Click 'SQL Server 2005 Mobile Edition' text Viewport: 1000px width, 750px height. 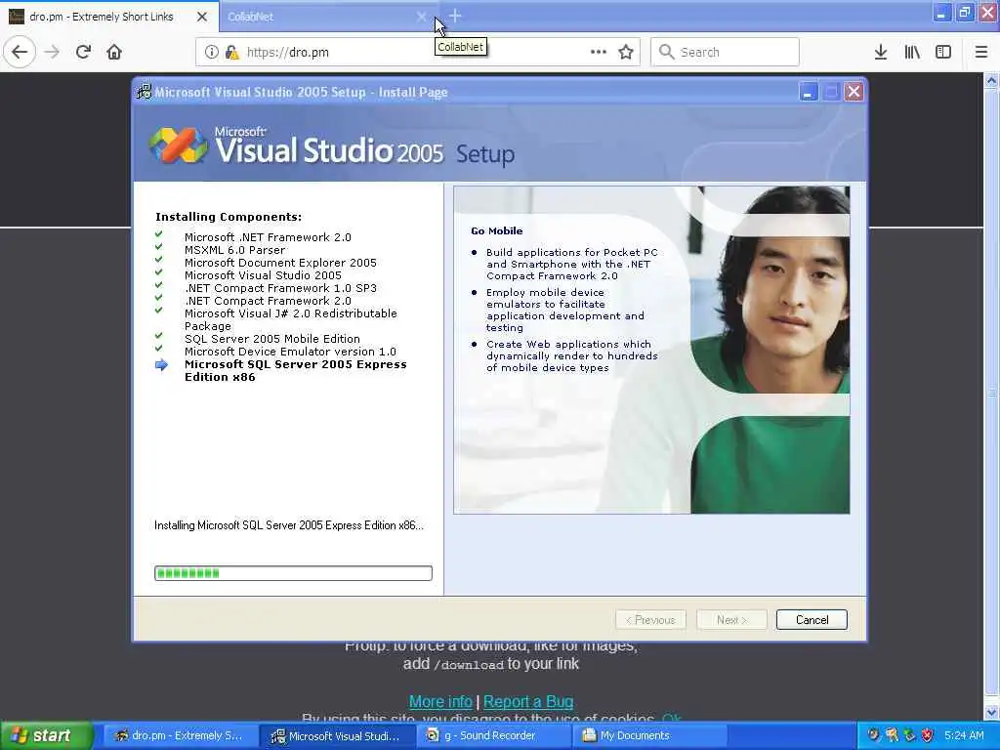pos(272,339)
